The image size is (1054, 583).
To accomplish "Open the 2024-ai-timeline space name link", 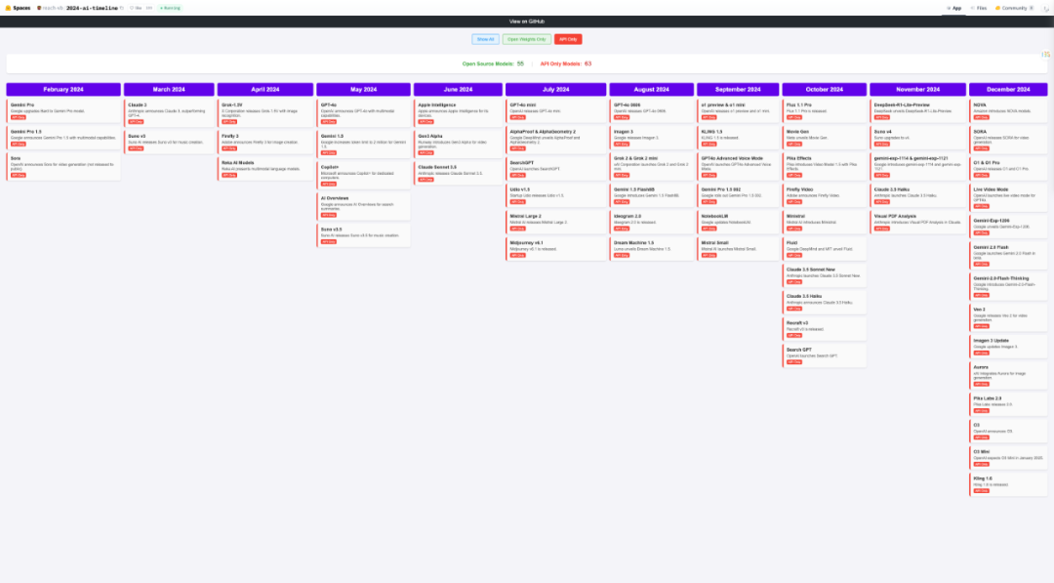I will point(92,8).
